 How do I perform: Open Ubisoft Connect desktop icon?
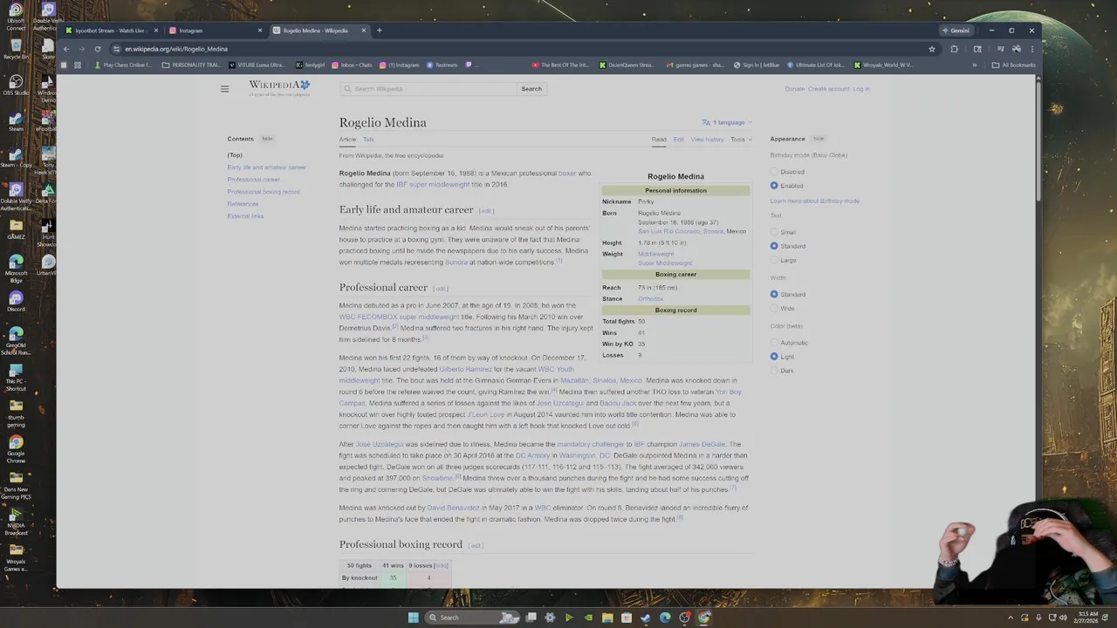pyautogui.click(x=16, y=17)
